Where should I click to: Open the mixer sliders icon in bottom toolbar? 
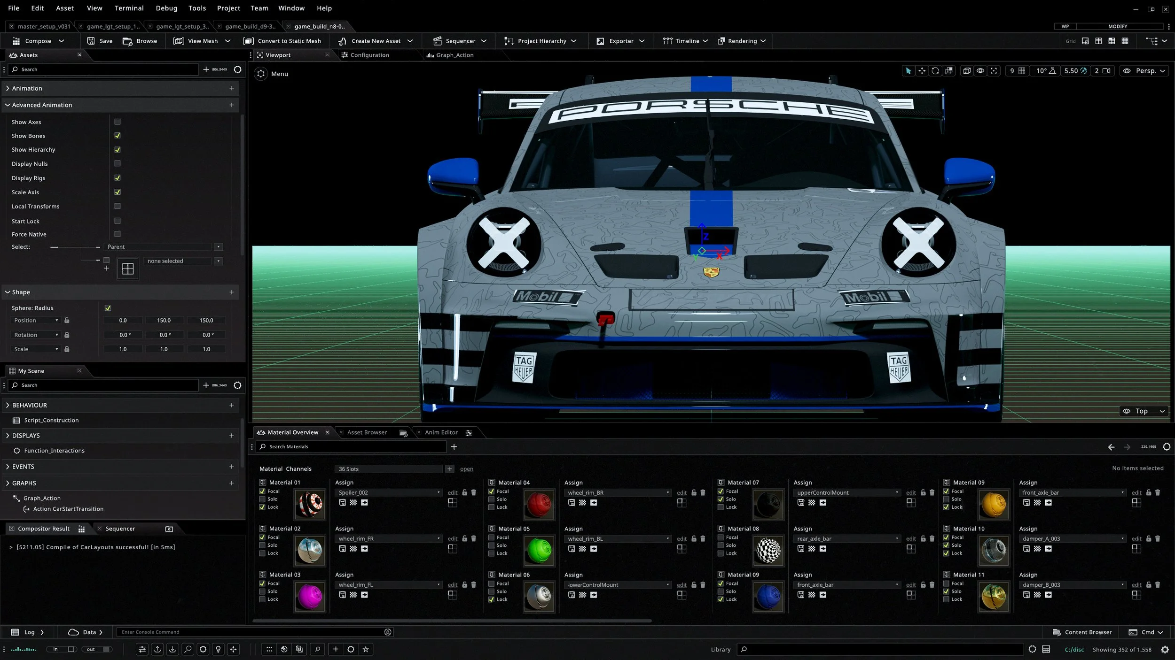coord(142,649)
